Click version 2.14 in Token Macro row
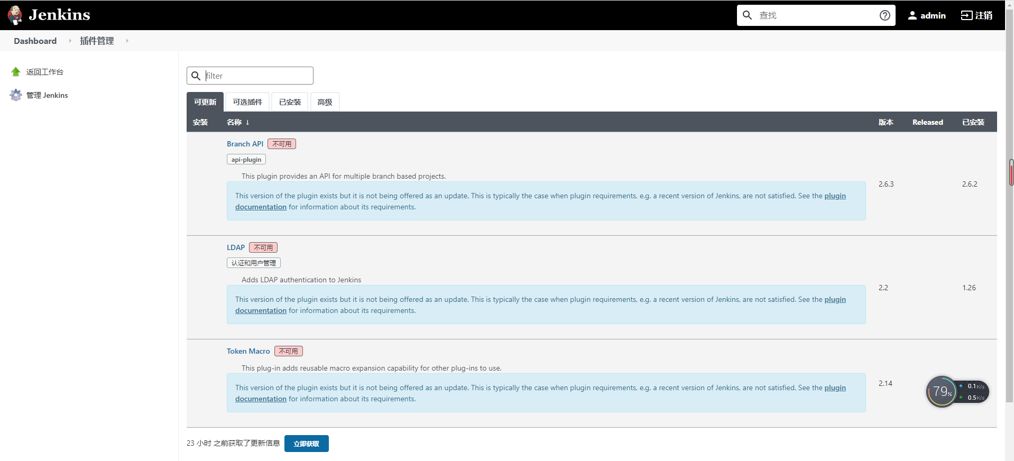The width and height of the screenshot is (1014, 461). (886, 383)
